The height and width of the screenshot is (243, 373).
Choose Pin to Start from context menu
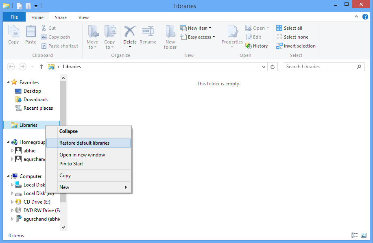pos(71,164)
